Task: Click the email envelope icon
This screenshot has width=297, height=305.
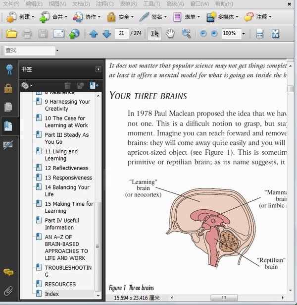Action: (58, 34)
